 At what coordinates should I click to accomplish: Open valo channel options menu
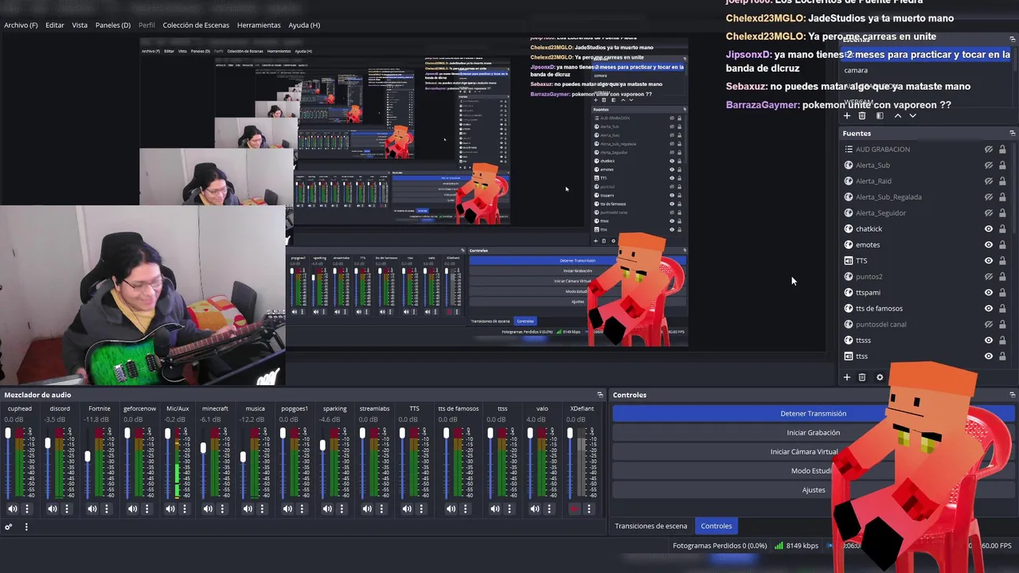point(549,509)
